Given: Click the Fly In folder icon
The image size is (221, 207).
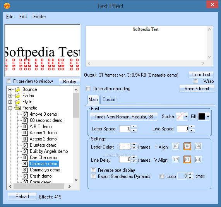Looking at the screenshot, I should (18, 102).
